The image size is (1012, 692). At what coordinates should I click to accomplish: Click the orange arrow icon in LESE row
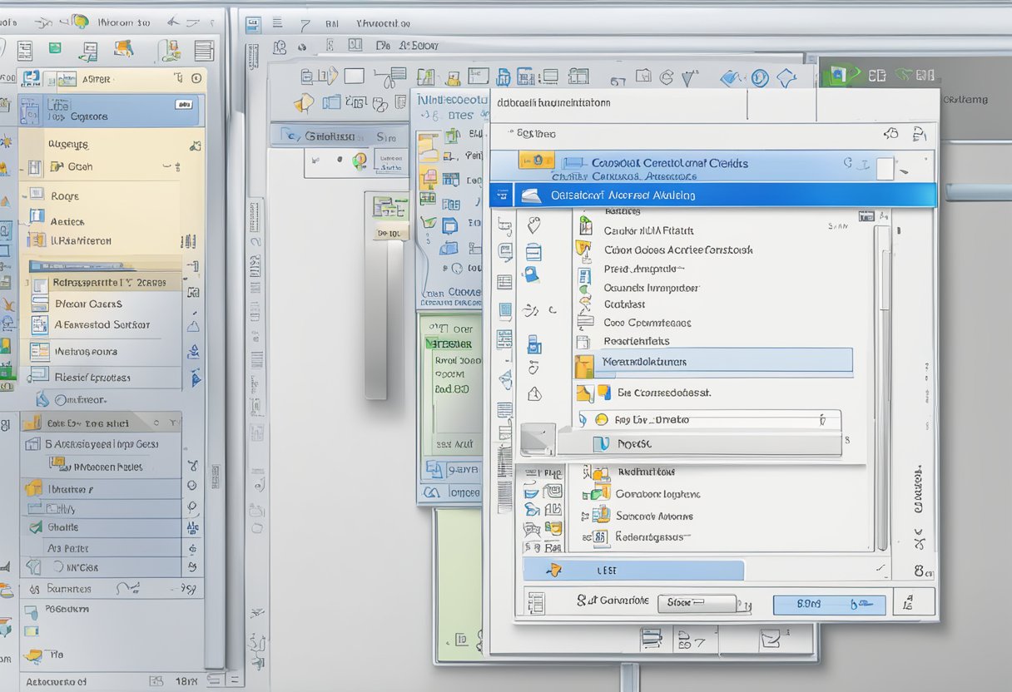point(552,570)
